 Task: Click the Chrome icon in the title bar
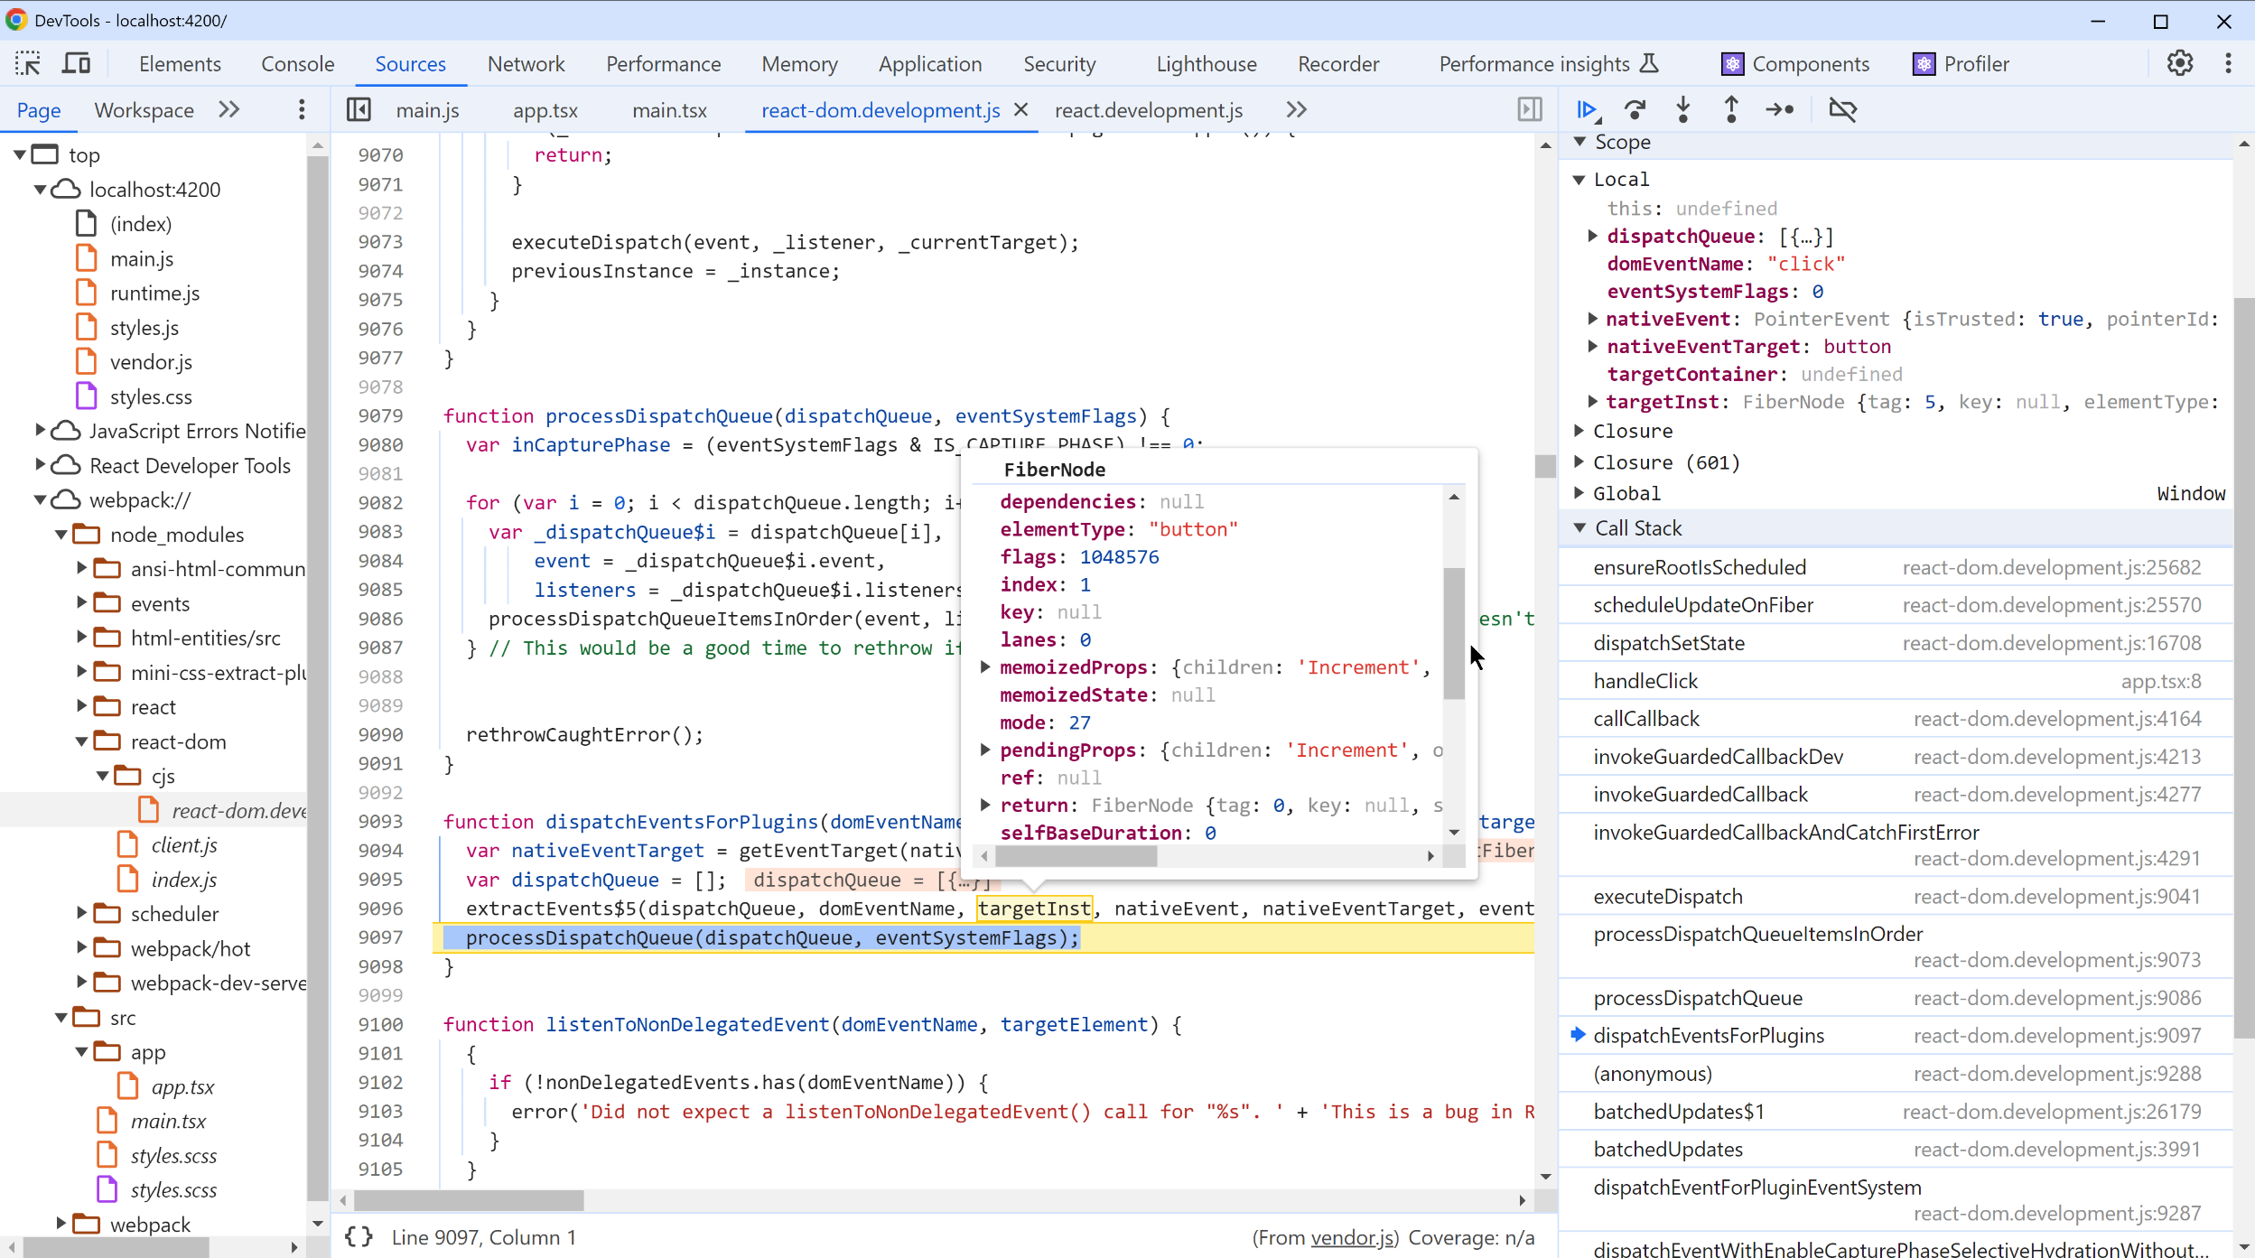(x=16, y=20)
